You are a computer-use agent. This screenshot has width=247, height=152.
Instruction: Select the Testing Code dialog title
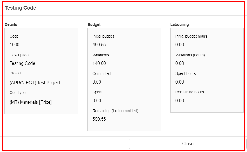pos(20,8)
